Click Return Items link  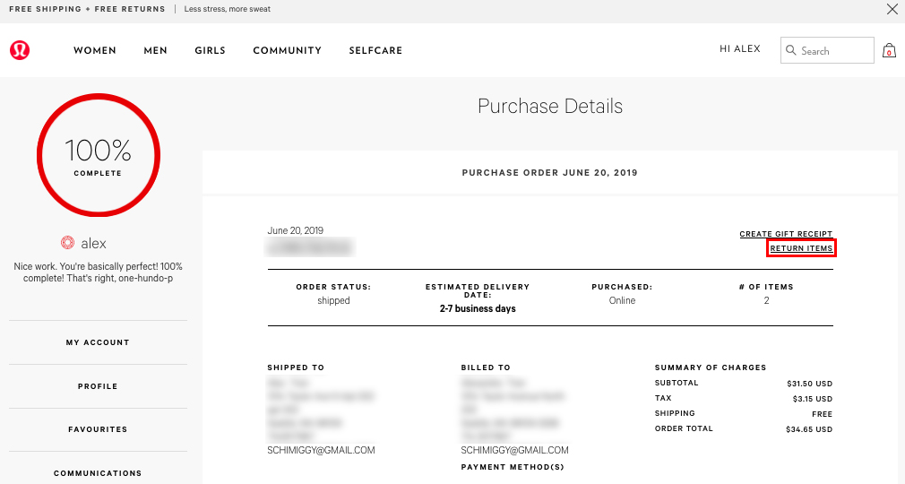tap(802, 248)
